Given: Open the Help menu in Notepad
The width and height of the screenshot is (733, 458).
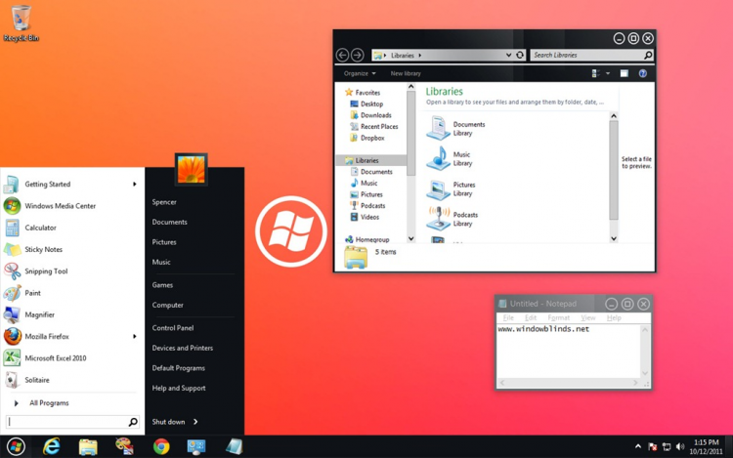Looking at the screenshot, I should pyautogui.click(x=614, y=318).
